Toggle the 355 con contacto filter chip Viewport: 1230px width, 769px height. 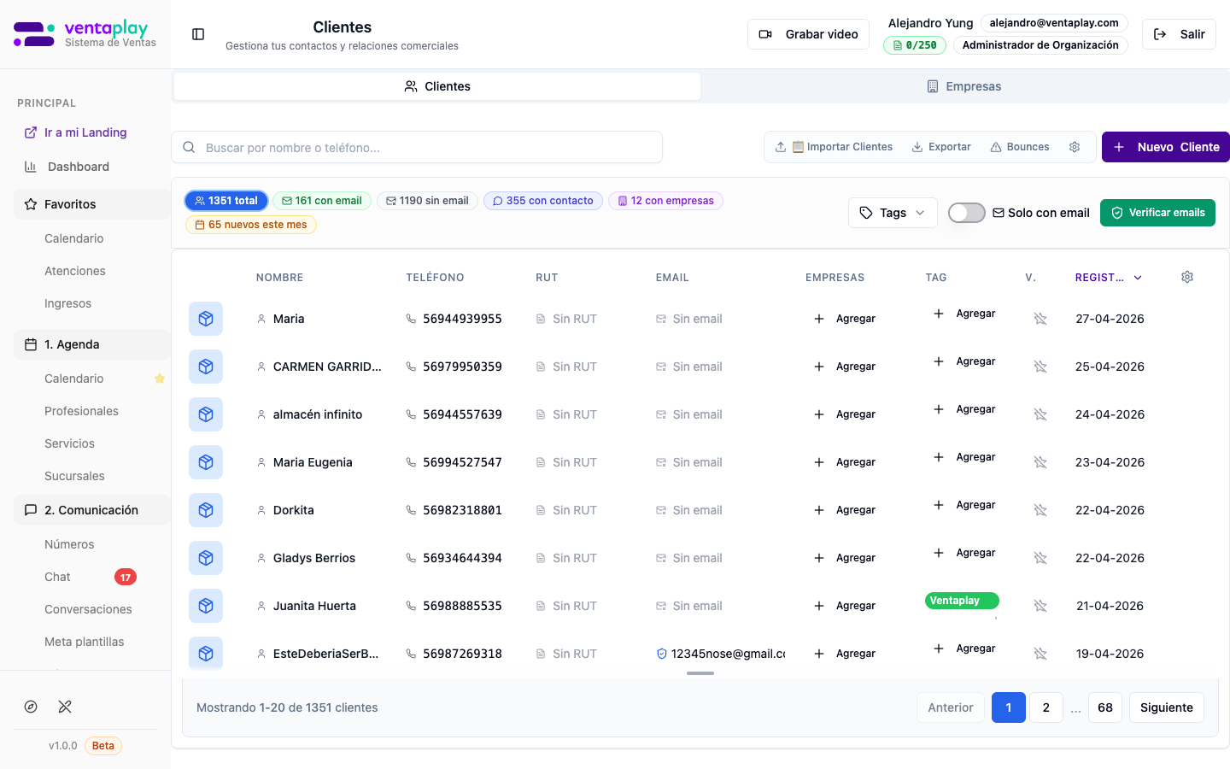click(542, 201)
